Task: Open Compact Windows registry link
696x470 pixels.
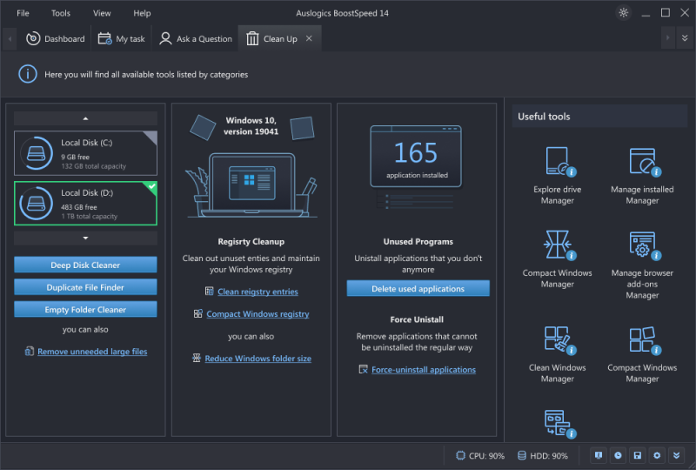Action: [258, 313]
